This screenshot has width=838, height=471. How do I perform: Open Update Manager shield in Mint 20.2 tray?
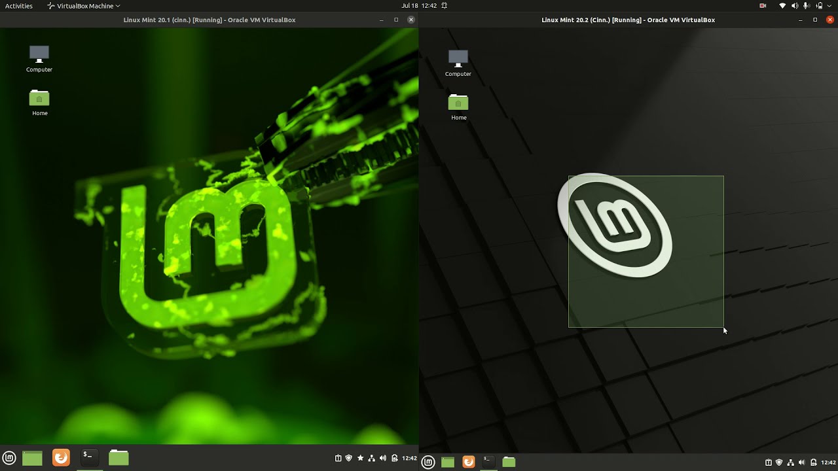coord(779,462)
